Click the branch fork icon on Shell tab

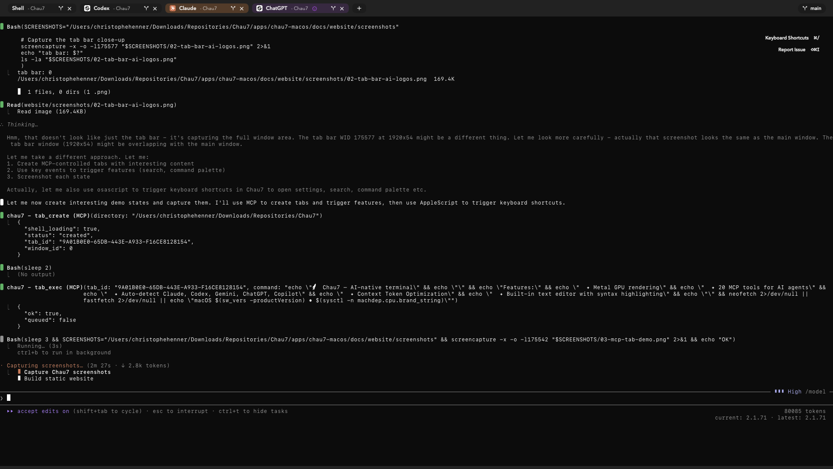(61, 8)
